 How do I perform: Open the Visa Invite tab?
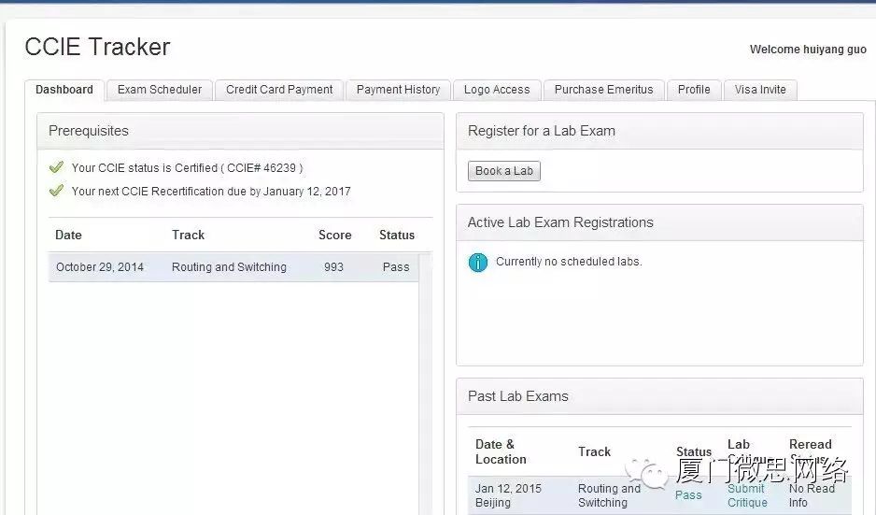(760, 90)
